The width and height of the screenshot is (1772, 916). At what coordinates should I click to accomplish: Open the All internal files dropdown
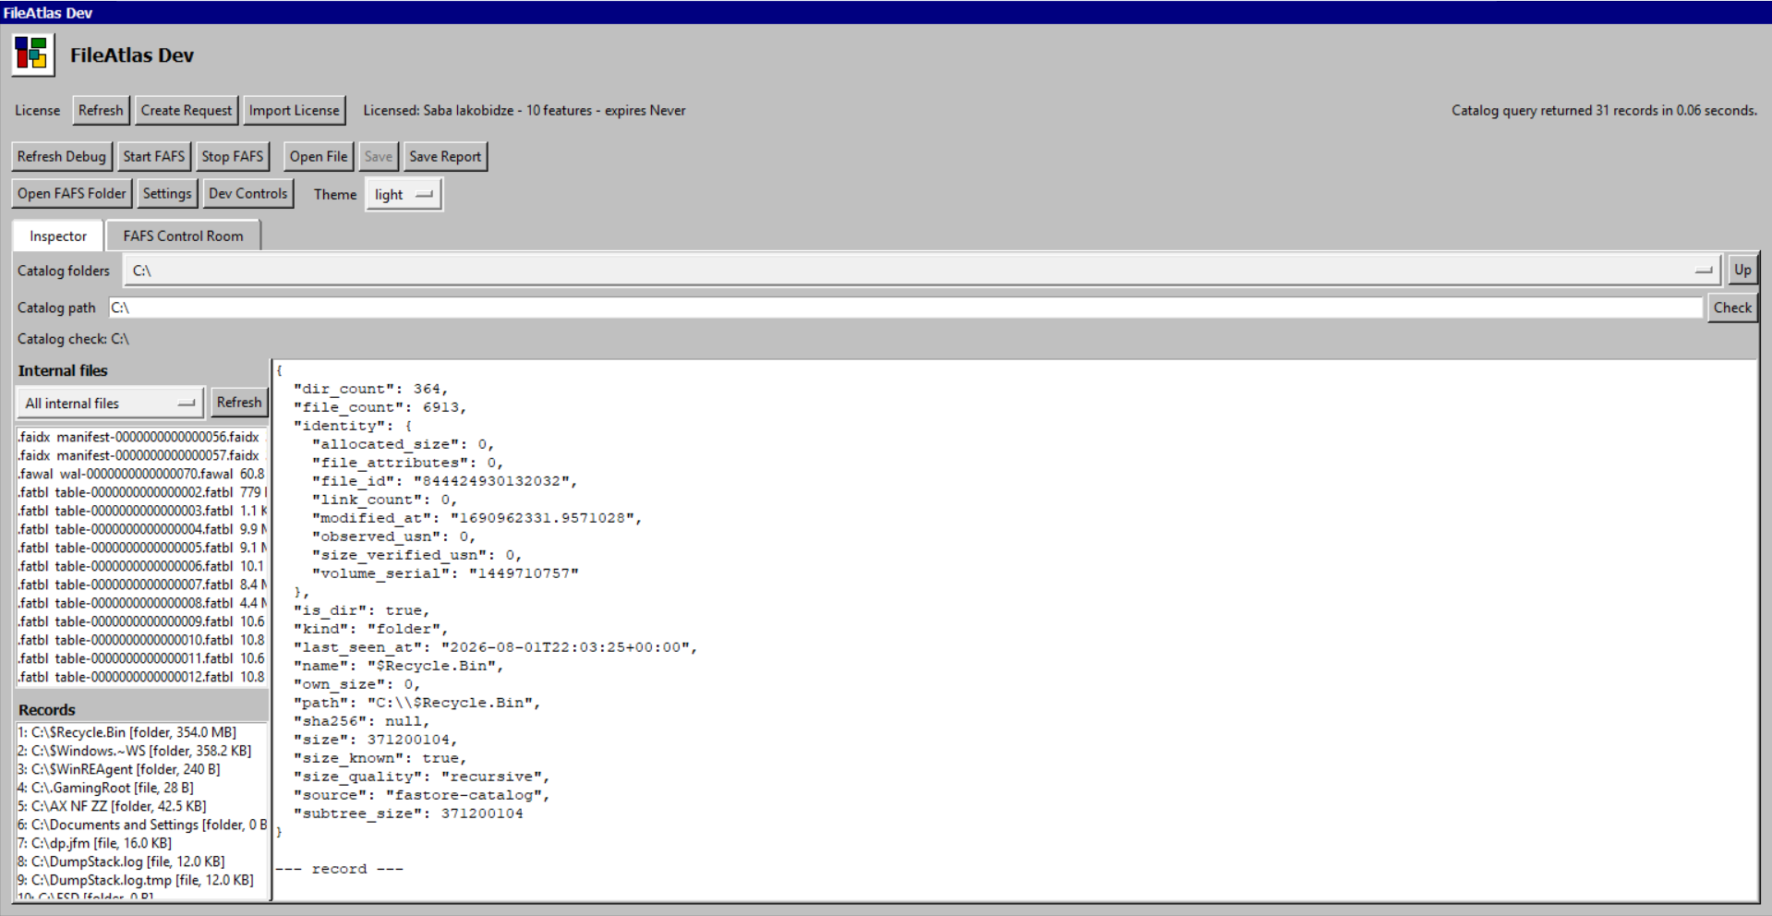pos(110,403)
